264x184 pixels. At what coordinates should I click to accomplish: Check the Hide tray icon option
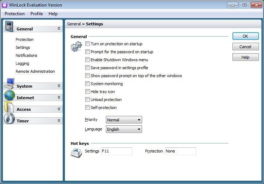87,92
